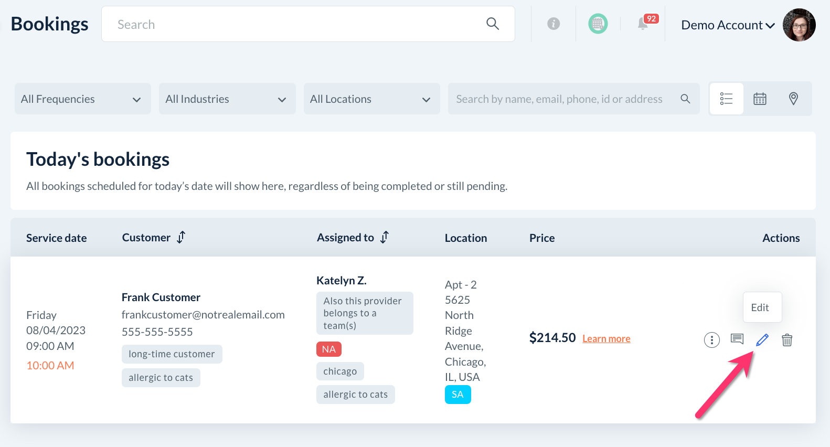
Task: Edit booking with the pencil icon
Action: point(762,340)
